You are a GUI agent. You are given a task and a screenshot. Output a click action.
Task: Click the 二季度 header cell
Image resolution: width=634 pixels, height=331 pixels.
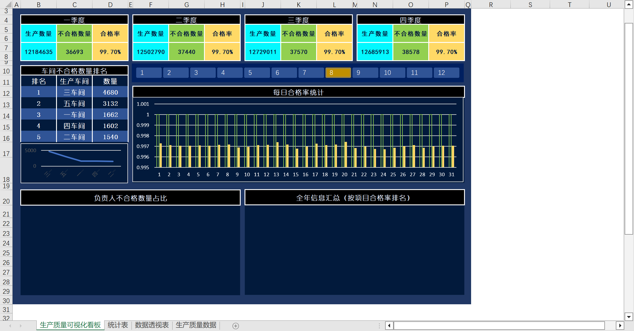186,20
